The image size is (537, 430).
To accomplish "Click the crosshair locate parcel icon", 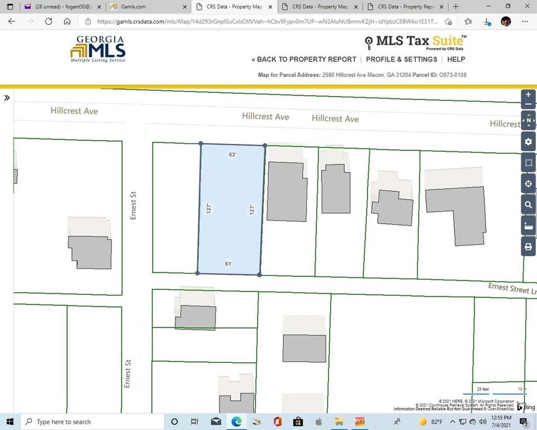I will (529, 184).
